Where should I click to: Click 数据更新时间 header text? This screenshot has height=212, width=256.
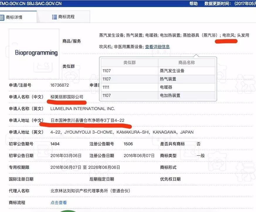[x=230, y=4]
